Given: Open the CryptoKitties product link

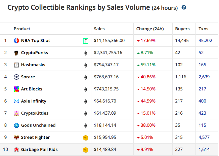Looking at the screenshot, I should [35, 113].
